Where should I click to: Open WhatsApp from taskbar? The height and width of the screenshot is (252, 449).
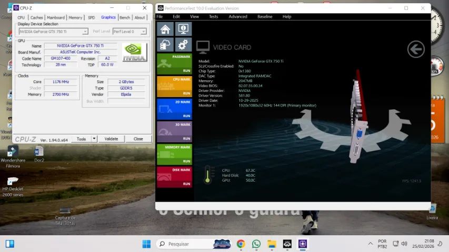(256, 244)
